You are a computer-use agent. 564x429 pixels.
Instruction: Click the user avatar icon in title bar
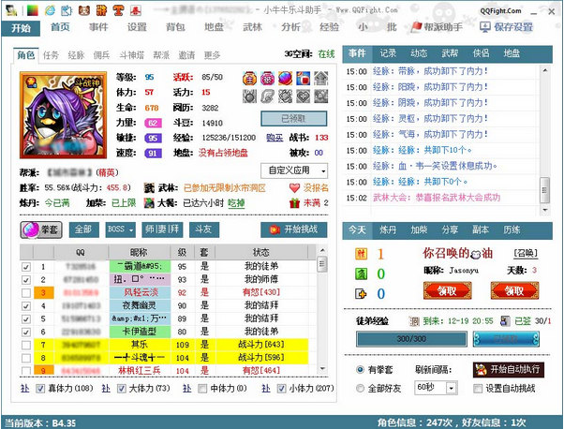11,10
